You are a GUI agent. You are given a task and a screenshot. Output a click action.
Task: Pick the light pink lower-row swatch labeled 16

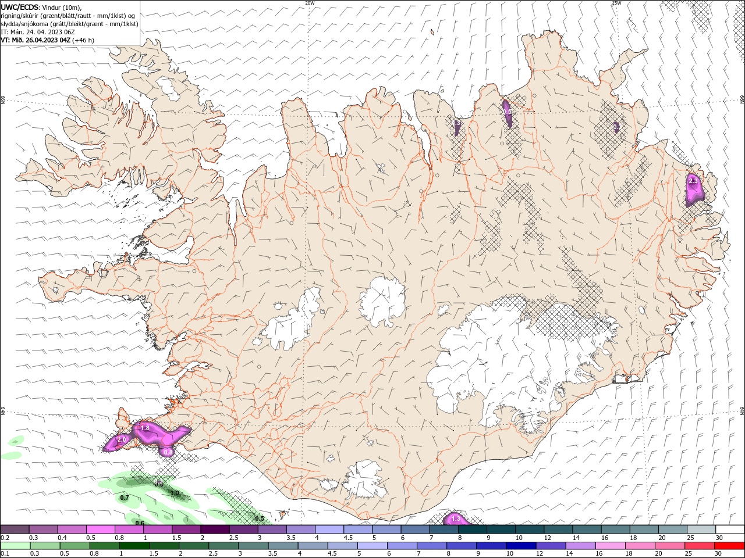609,546
